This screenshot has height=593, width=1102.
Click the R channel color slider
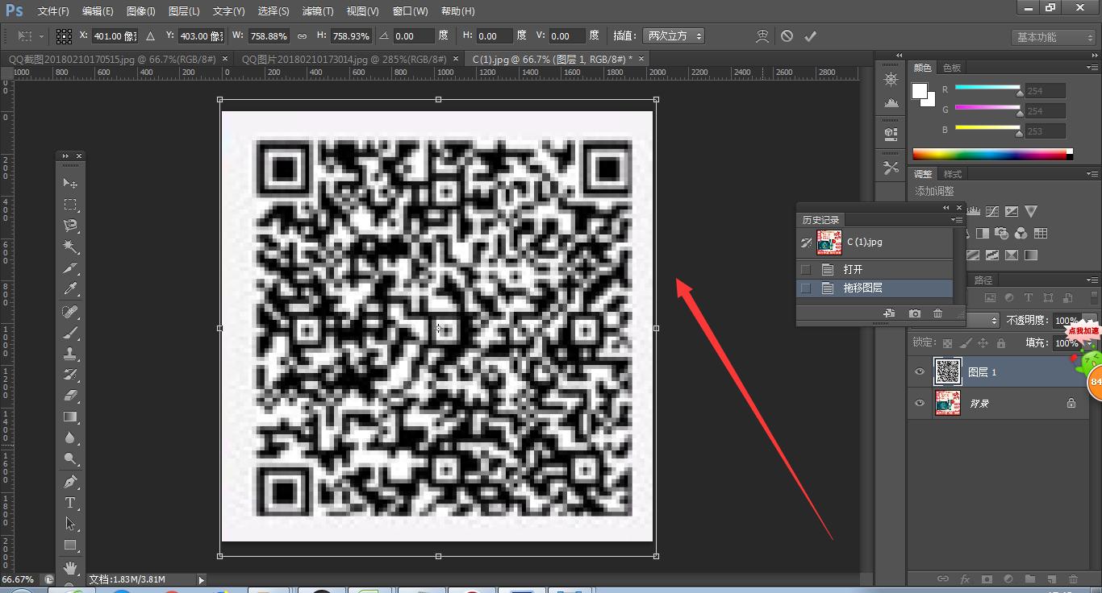(x=987, y=88)
